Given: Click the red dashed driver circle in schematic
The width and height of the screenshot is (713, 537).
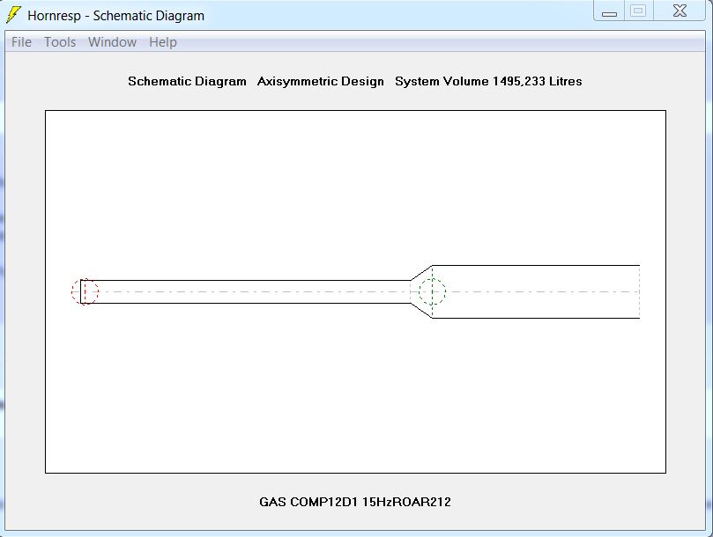Looking at the screenshot, I should coord(85,291).
